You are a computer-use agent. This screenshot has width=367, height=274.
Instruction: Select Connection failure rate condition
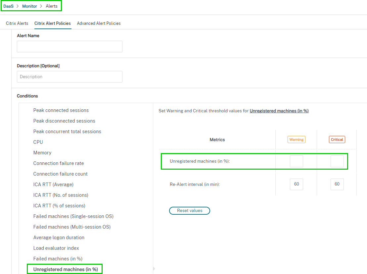click(58, 163)
